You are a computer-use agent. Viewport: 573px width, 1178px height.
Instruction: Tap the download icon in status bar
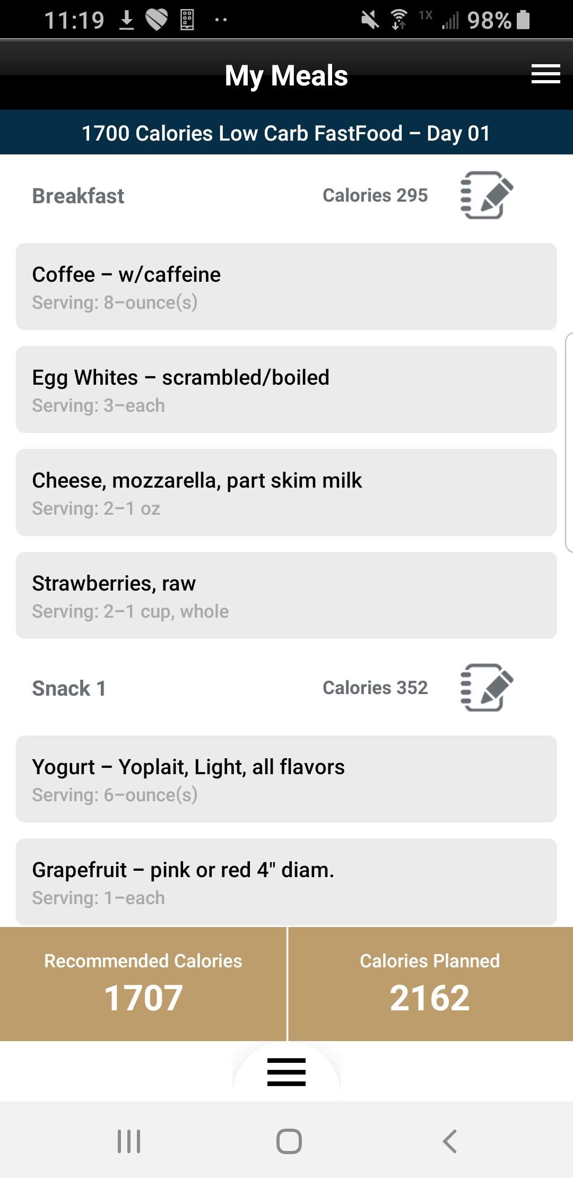coord(126,20)
